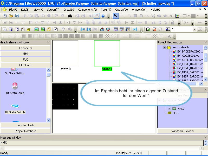
Task: Switch to Windows Preview tab
Action: [x=182, y=131]
